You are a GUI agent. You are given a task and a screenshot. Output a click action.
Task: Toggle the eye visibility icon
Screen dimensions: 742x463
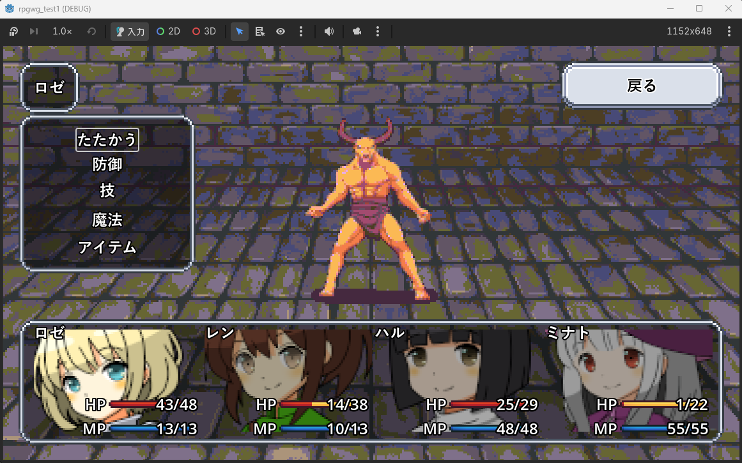(281, 31)
